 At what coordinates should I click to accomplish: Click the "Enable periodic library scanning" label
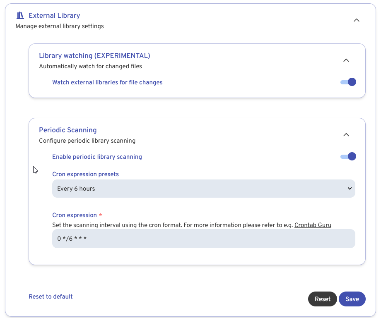tap(97, 157)
